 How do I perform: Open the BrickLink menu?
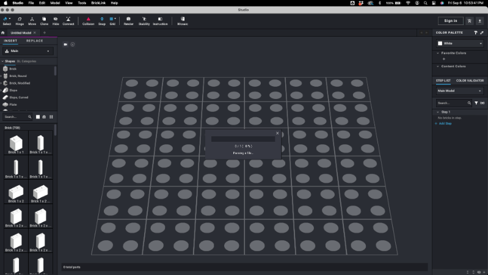click(98, 3)
